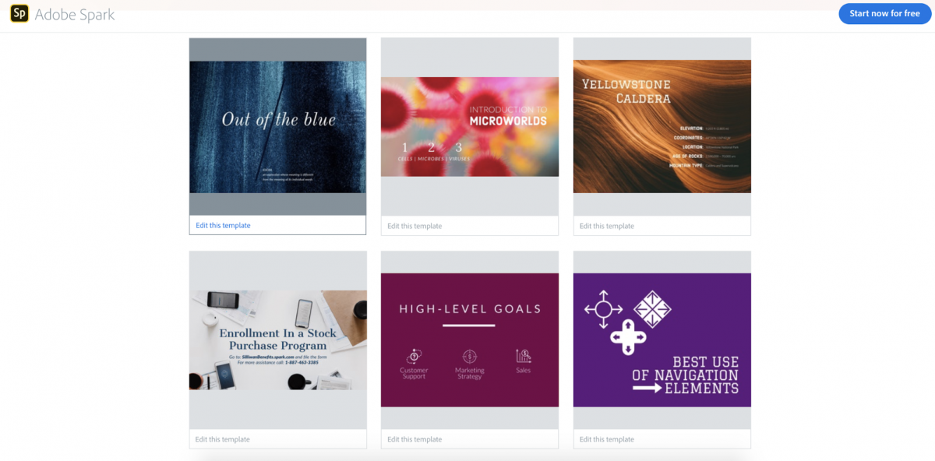Edit the Out of the blue template

point(223,225)
